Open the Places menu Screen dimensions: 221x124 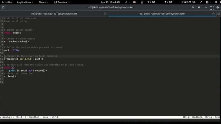point(43,2)
